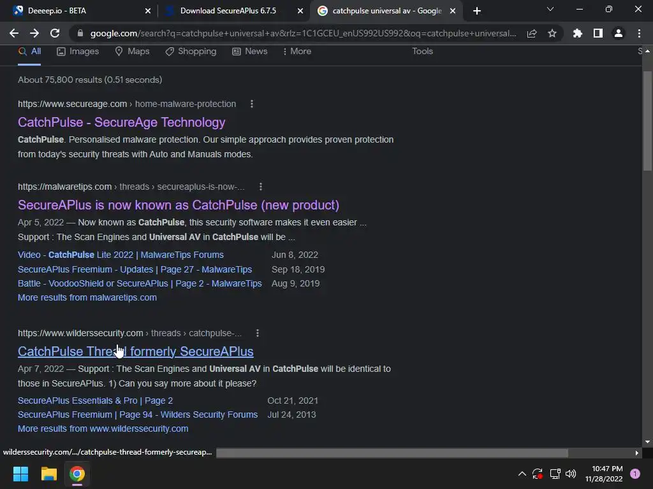Click More results from malwaretips.com

(x=87, y=298)
